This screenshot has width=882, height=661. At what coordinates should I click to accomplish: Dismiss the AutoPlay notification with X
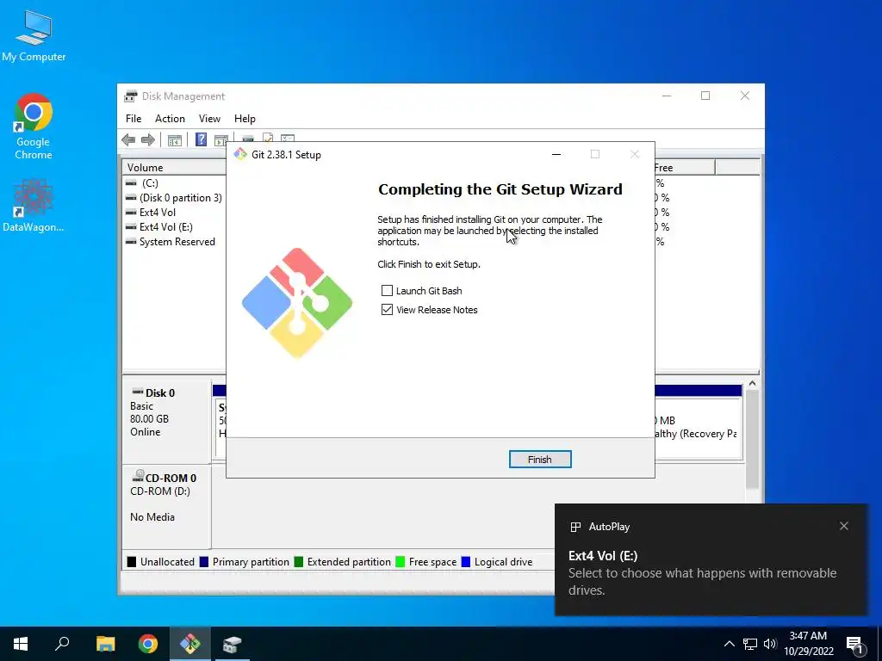pyautogui.click(x=844, y=526)
